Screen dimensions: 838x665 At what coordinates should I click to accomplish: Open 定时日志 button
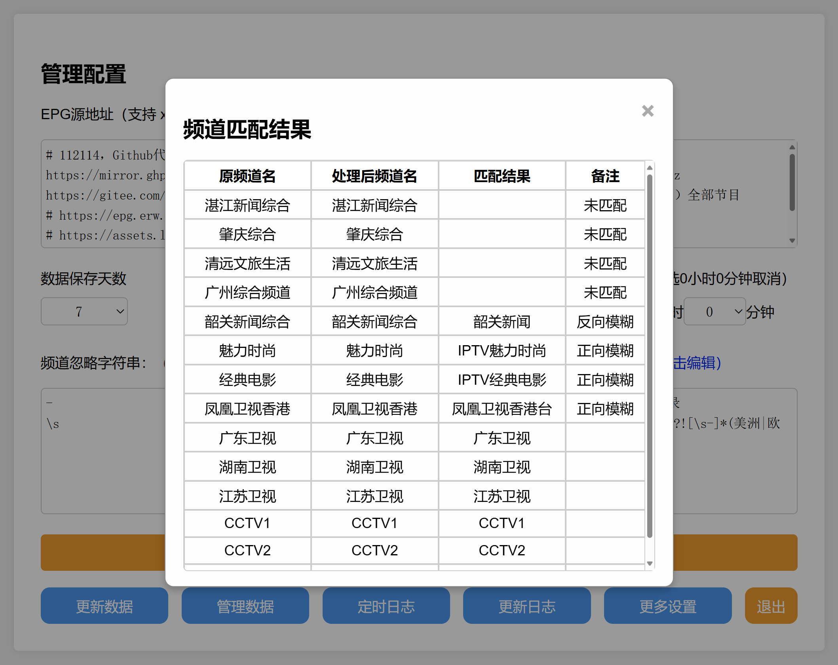point(386,606)
